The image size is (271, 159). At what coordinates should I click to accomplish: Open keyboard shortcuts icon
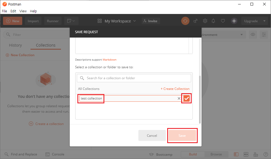pyautogui.click(x=256, y=154)
